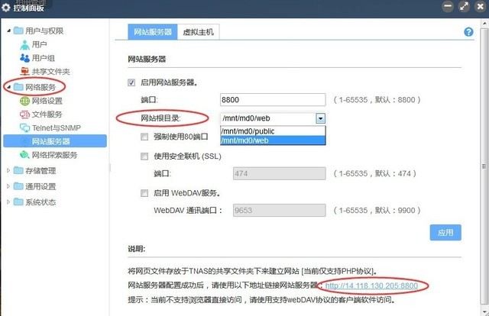Open 网络探索服务 in the sidebar
Viewport: 489px width, 316px height.
coord(54,155)
